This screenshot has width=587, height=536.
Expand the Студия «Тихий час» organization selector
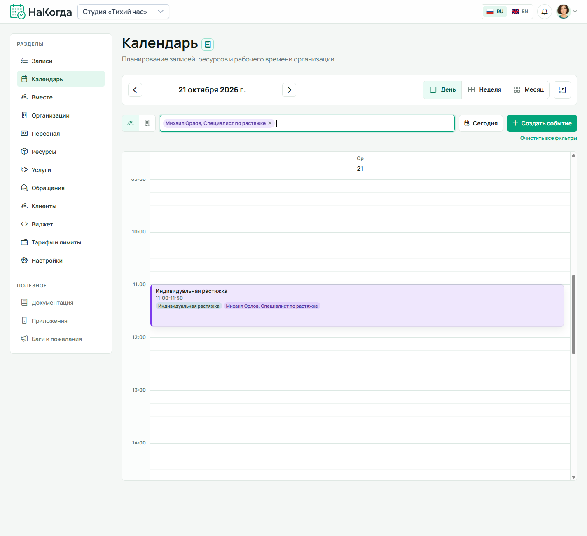pyautogui.click(x=123, y=12)
